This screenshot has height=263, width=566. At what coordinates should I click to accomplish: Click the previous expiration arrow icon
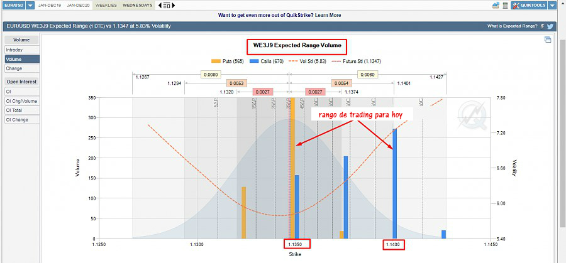(159, 6)
